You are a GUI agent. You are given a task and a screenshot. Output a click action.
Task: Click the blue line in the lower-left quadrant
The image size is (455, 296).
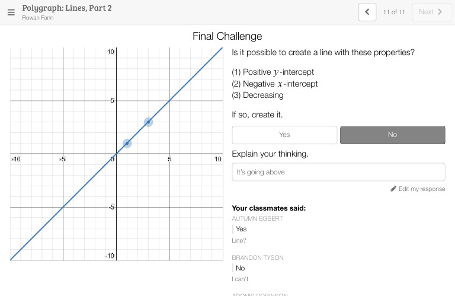pos(63,207)
